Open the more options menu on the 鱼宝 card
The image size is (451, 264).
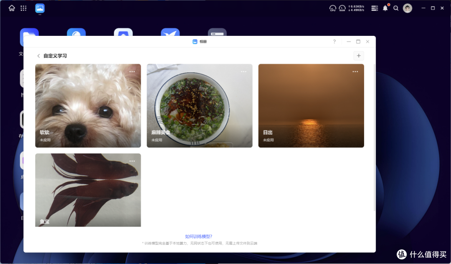(132, 161)
